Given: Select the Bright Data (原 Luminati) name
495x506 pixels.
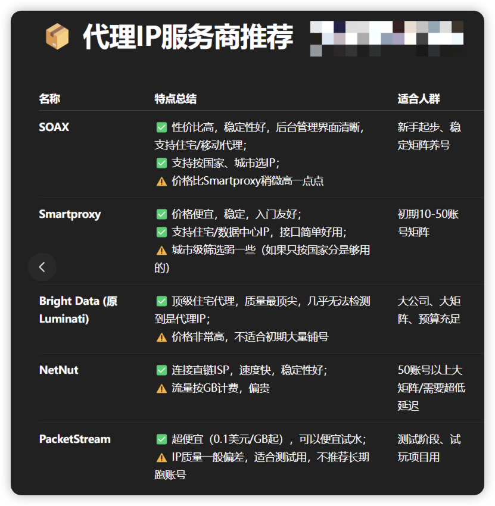Looking at the screenshot, I should coord(78,310).
